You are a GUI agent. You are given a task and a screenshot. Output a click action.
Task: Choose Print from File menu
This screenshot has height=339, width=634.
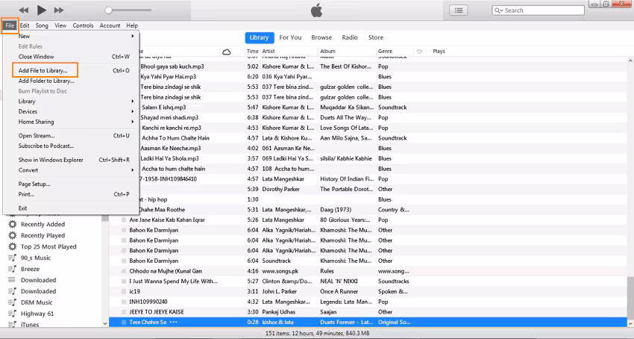point(71,194)
